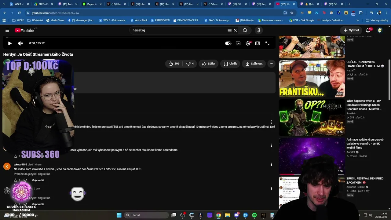Play the video
The height and width of the screenshot is (220, 391).
[x=10, y=43]
